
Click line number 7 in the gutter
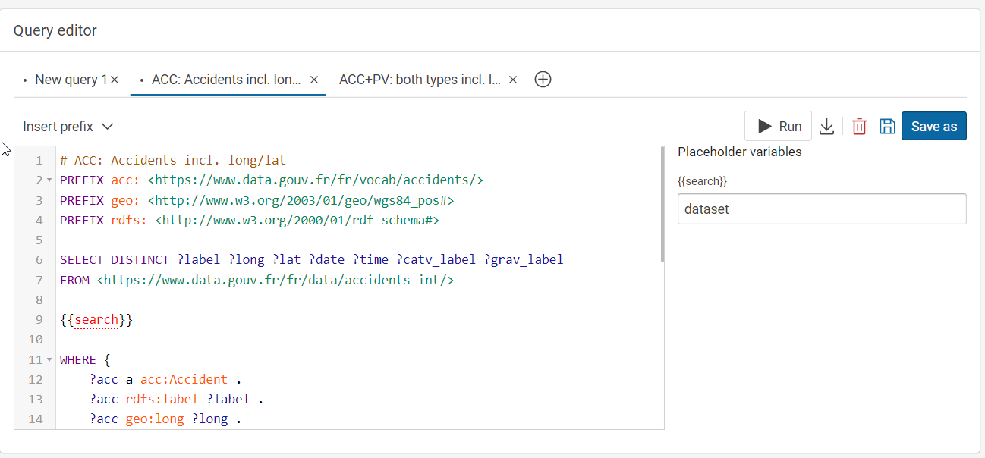click(39, 280)
